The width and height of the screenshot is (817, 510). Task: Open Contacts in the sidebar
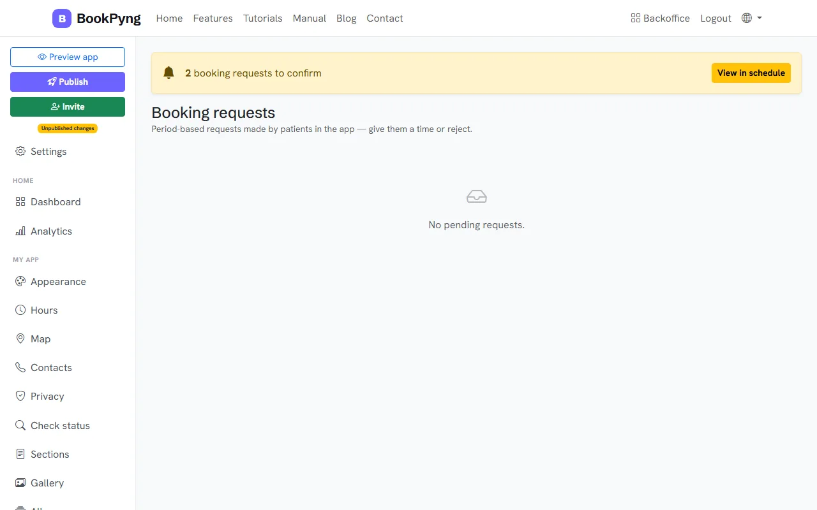[x=68, y=367]
